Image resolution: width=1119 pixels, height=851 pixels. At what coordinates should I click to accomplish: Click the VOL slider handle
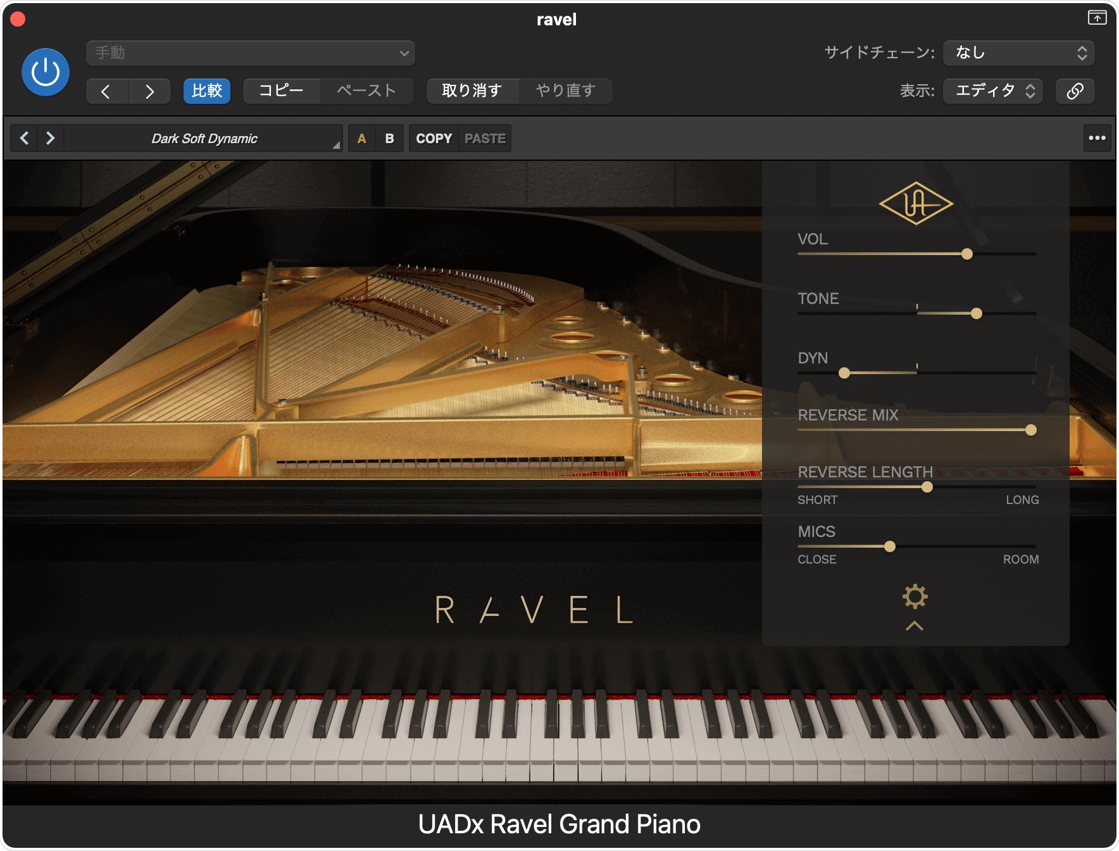(x=967, y=254)
